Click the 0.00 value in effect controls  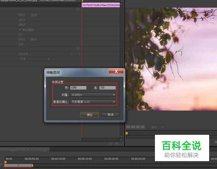21,44
